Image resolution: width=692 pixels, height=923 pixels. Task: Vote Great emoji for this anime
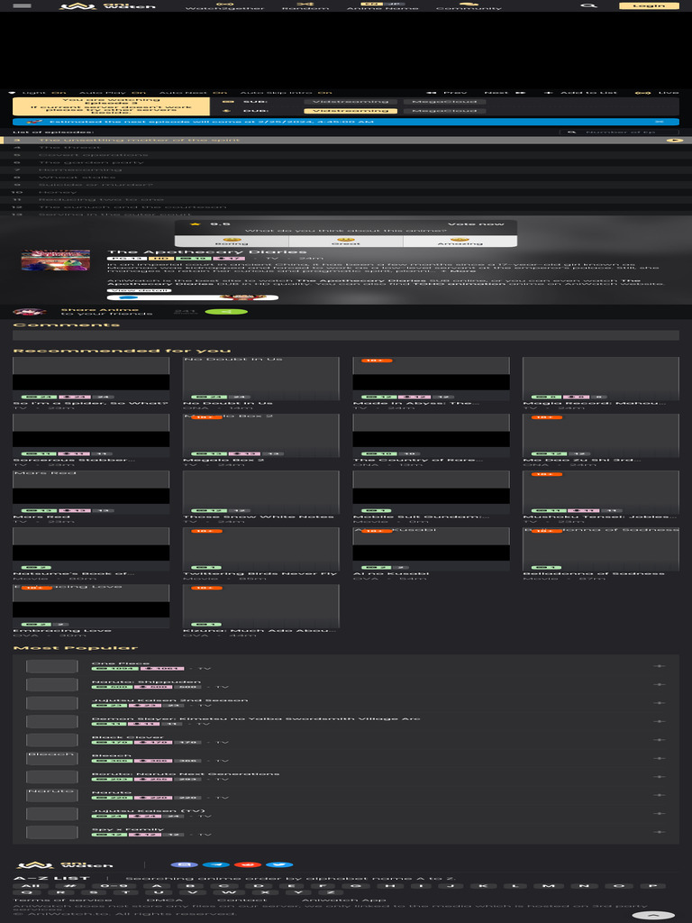pyautogui.click(x=345, y=242)
